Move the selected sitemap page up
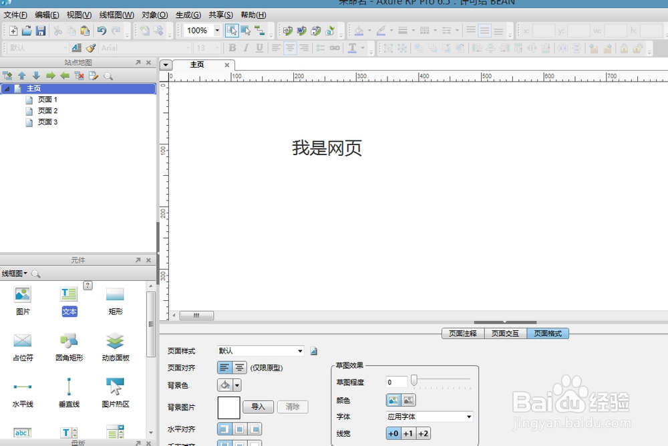 pyautogui.click(x=22, y=76)
